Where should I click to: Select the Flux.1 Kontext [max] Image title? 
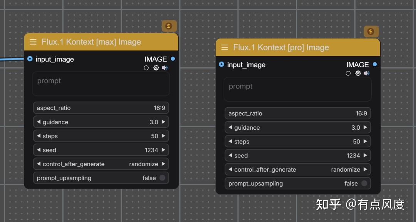click(x=91, y=42)
